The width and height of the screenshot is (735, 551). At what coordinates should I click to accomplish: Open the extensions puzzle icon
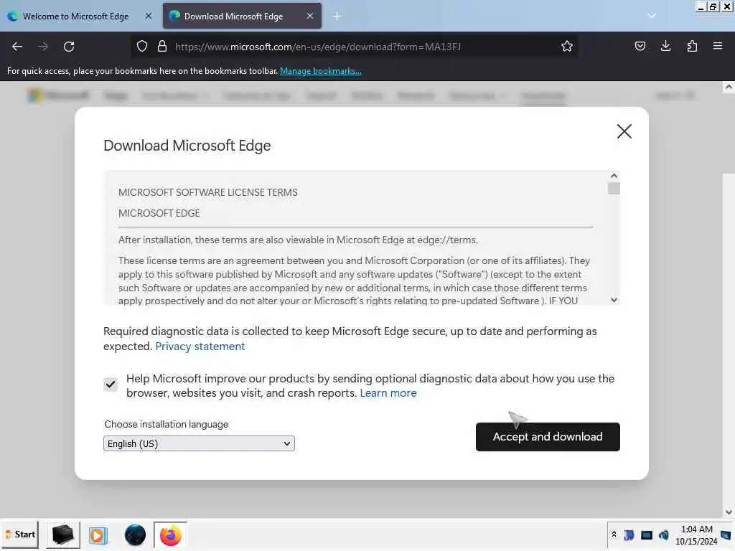(x=692, y=46)
